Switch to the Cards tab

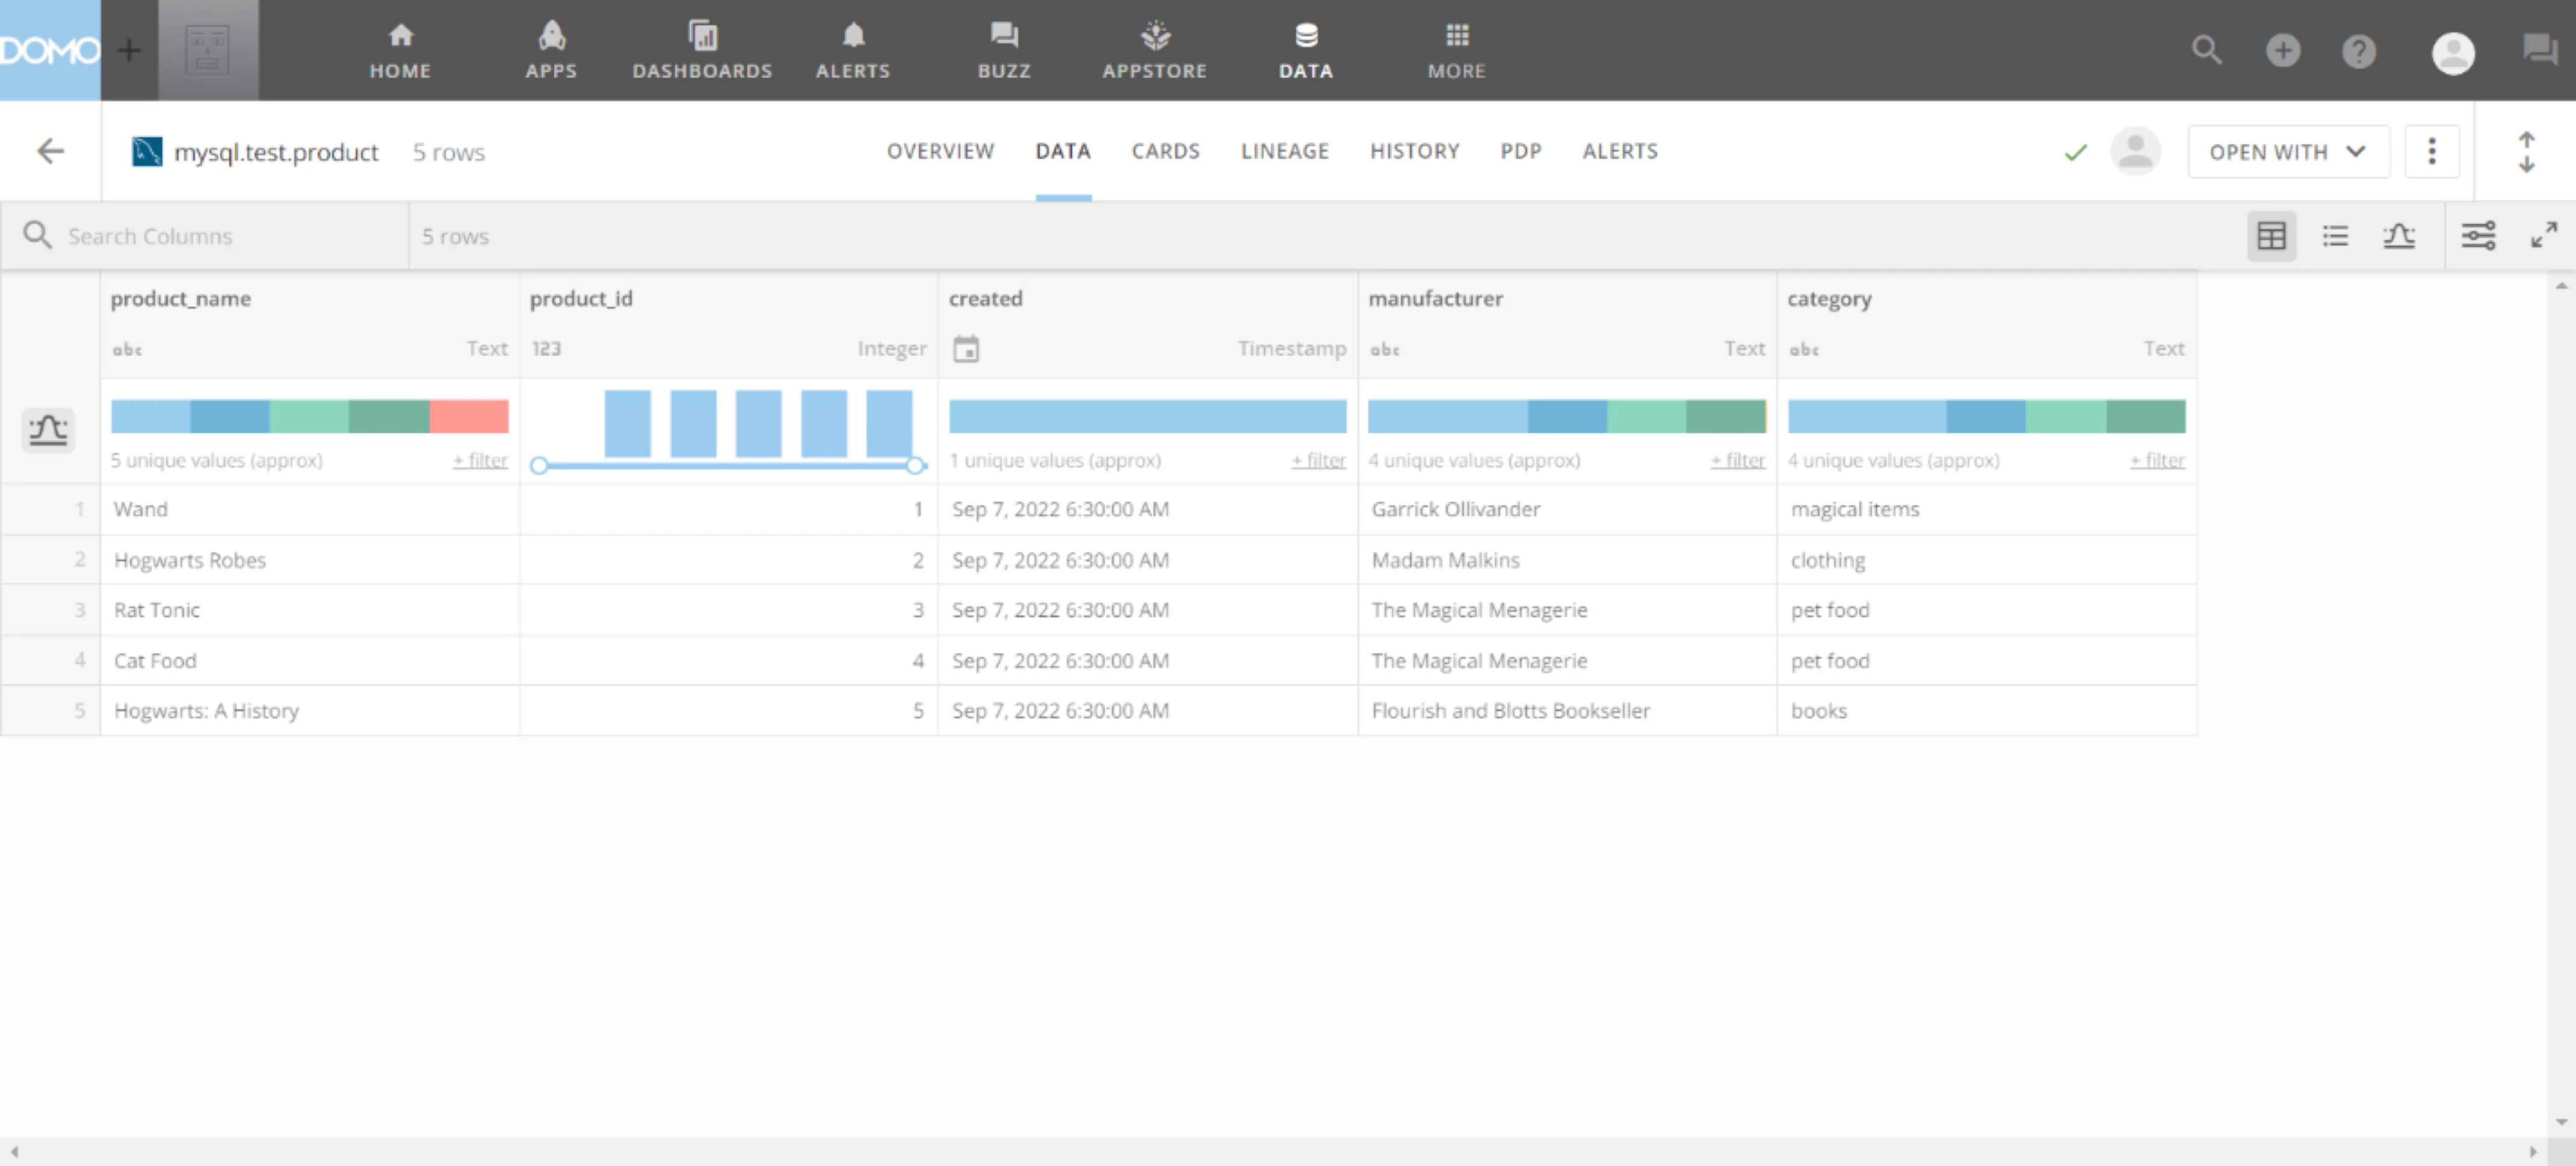point(1165,151)
